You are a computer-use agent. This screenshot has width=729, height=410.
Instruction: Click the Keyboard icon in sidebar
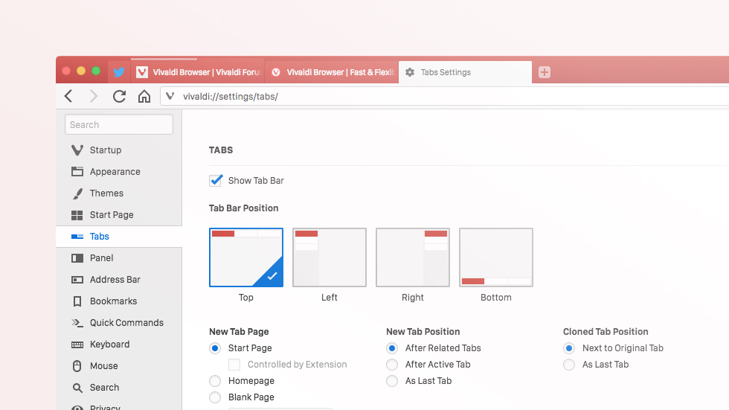coord(77,345)
